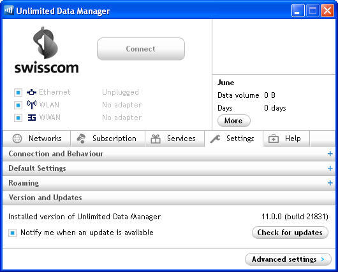Click the coins icon on Subscription tab

pyautogui.click(x=81, y=139)
